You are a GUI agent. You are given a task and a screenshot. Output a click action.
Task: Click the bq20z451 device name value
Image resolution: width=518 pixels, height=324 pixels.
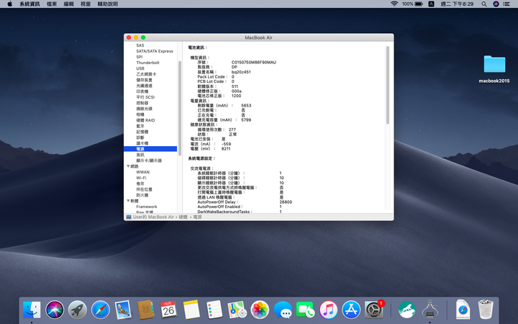[241, 72]
